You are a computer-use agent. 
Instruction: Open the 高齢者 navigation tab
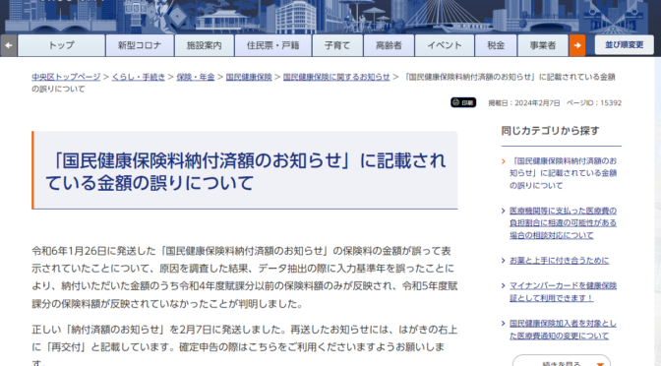tap(389, 45)
